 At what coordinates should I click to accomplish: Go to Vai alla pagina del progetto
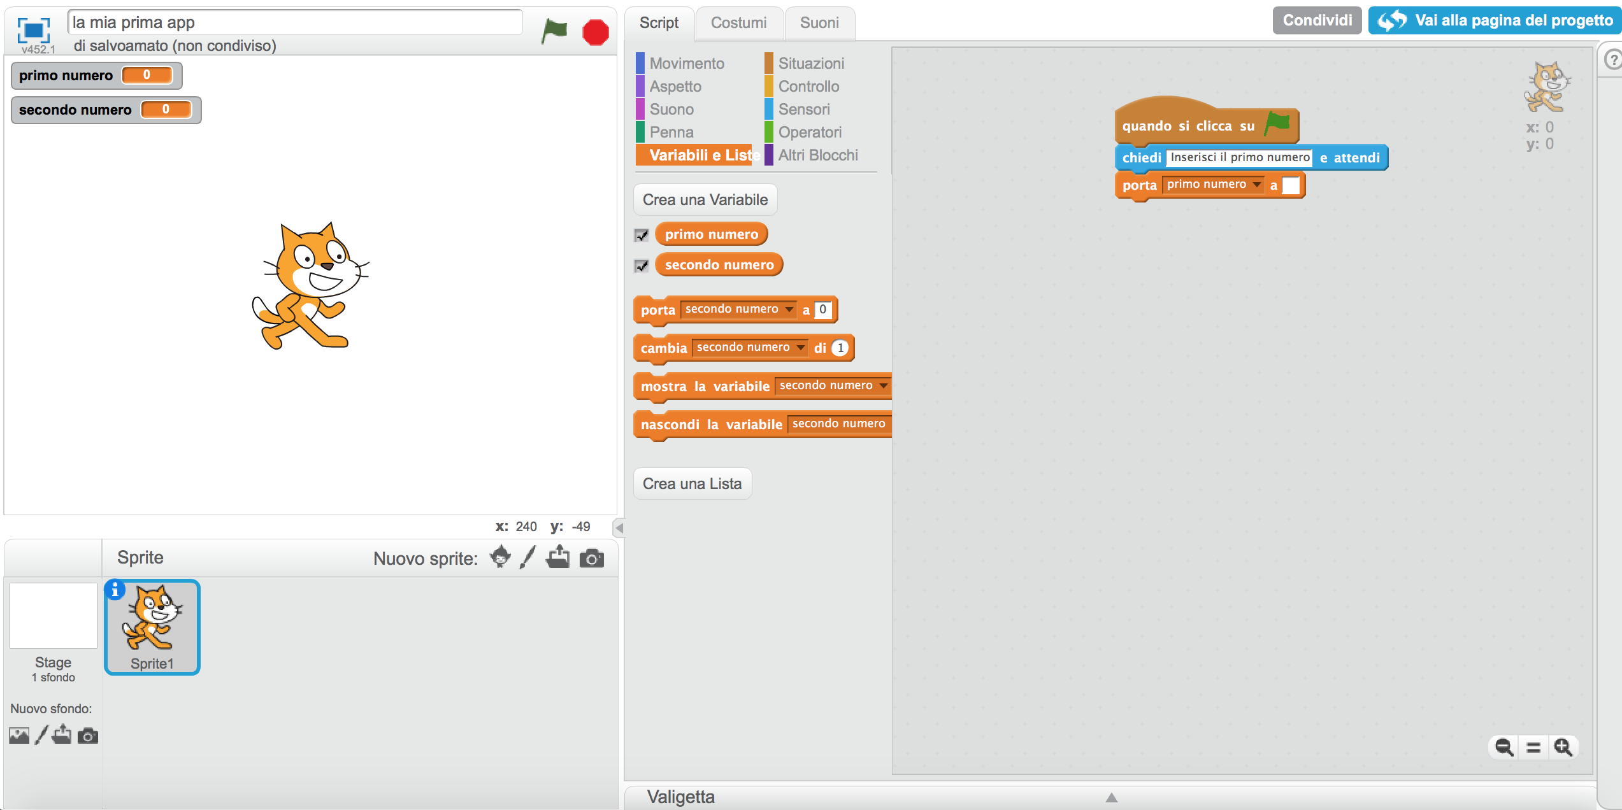1494,20
